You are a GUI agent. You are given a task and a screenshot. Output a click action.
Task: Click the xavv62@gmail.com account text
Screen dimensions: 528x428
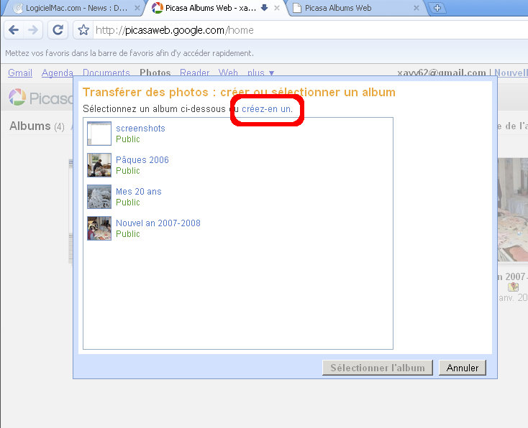pos(442,73)
